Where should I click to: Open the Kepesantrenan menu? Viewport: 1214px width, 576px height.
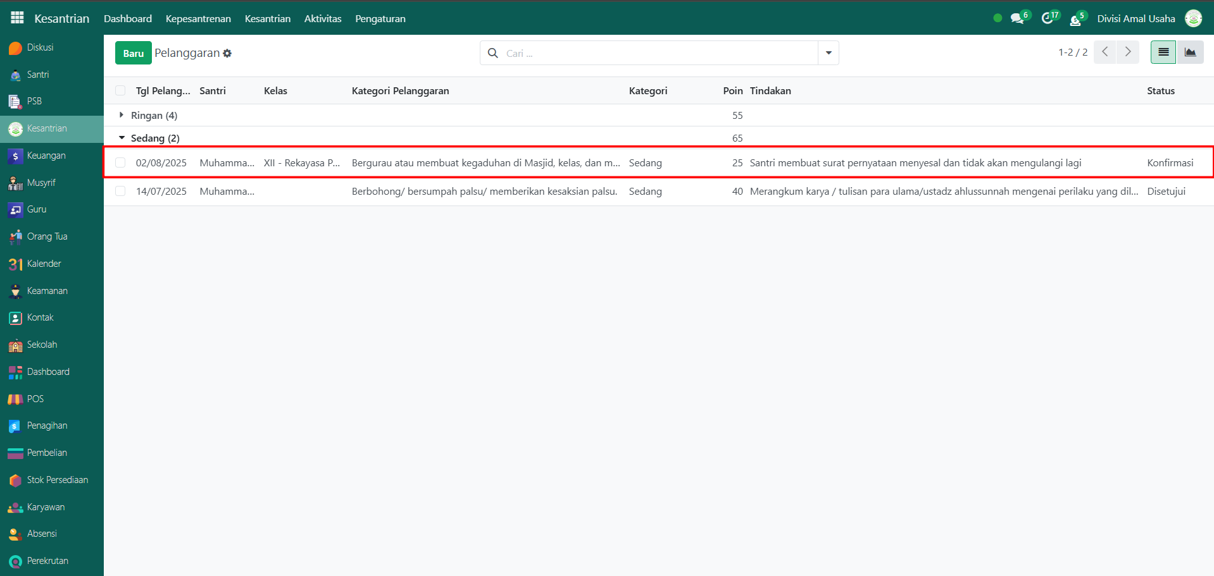198,19
